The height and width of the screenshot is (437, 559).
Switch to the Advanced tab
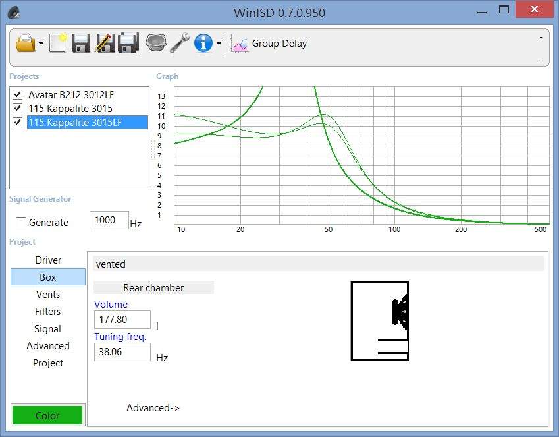point(48,345)
